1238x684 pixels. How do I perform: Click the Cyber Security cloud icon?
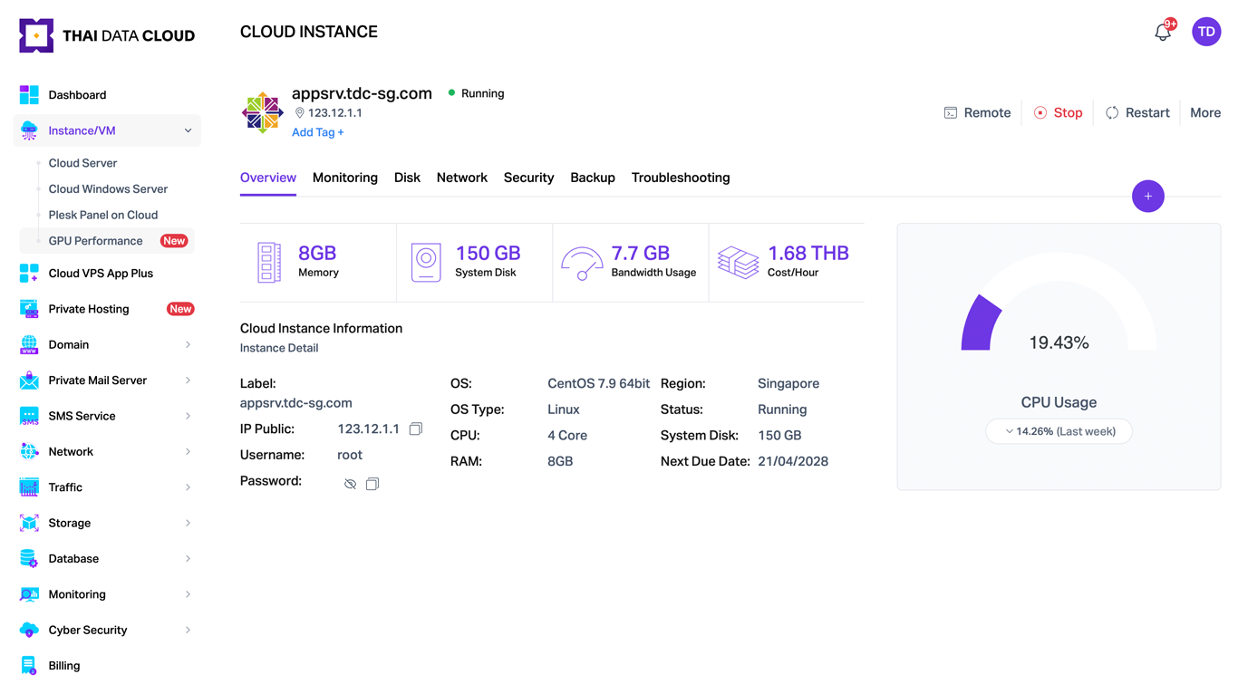pos(29,630)
